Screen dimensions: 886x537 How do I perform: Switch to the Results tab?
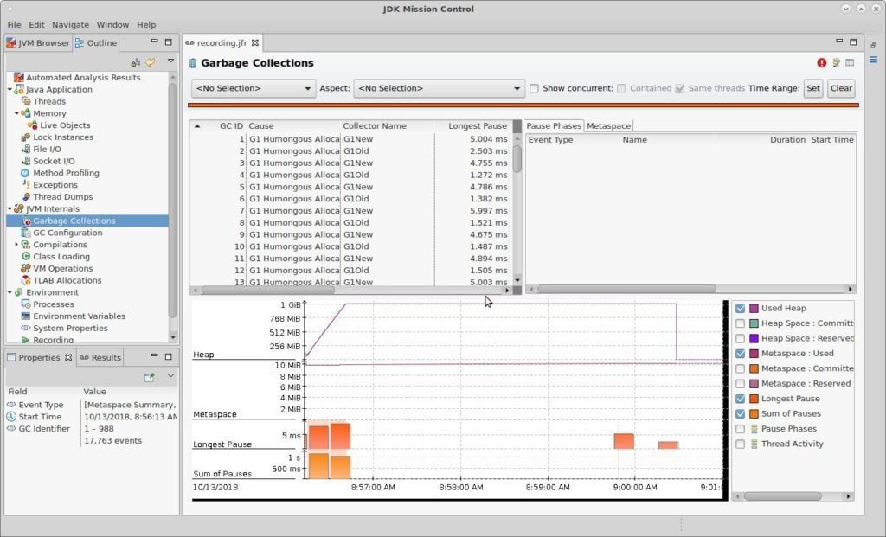coord(100,357)
